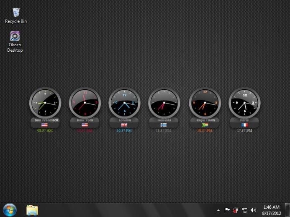Select the London blue clock face
This screenshot has height=217, width=290.
tap(124, 103)
